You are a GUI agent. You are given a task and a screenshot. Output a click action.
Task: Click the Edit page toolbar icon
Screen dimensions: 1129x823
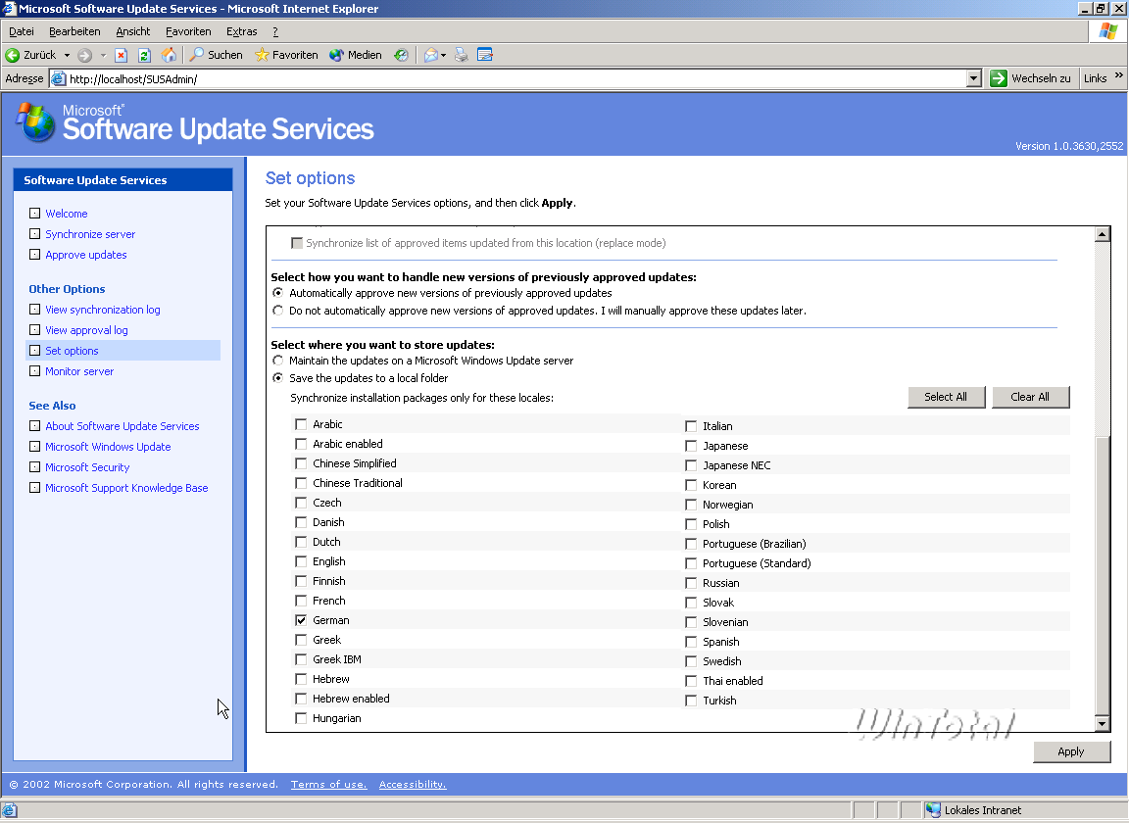pyautogui.click(x=484, y=55)
